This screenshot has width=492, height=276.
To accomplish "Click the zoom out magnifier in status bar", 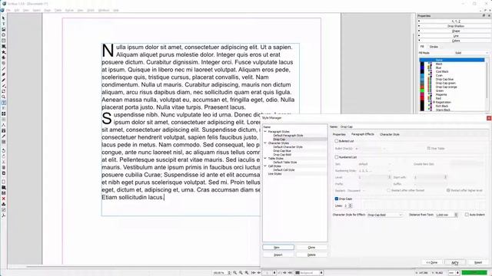I will (235, 273).
